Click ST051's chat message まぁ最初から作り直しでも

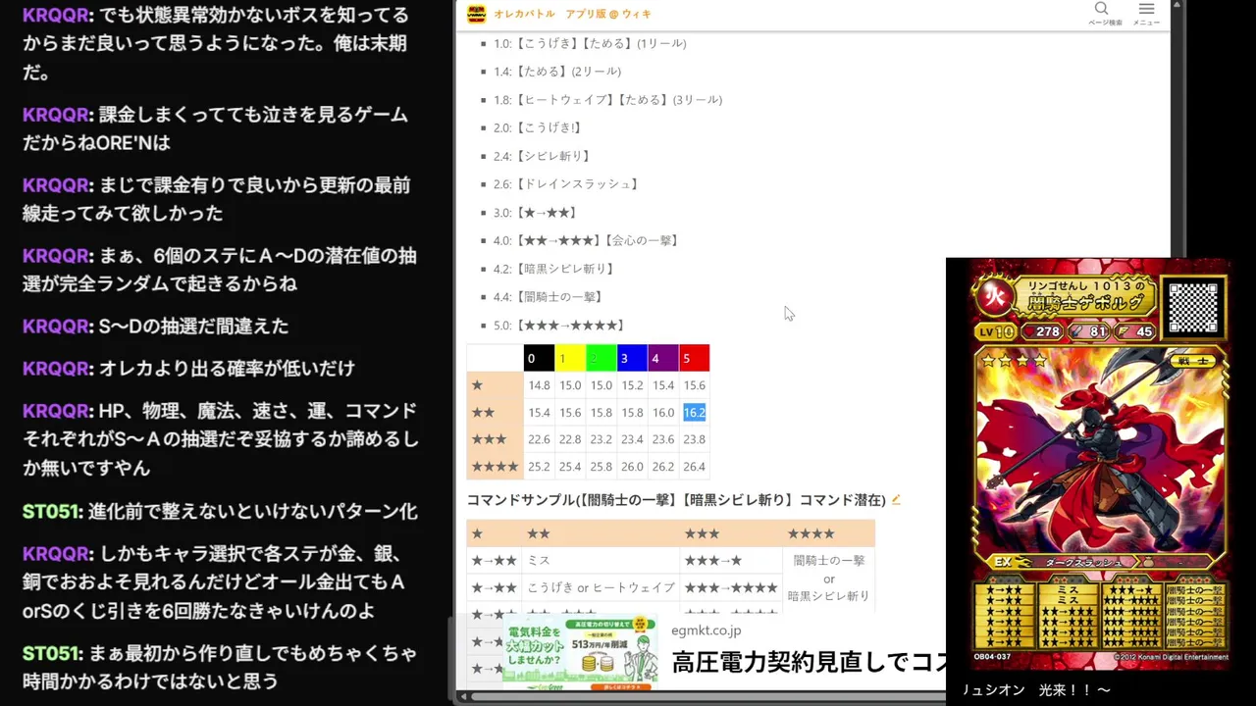220,667
